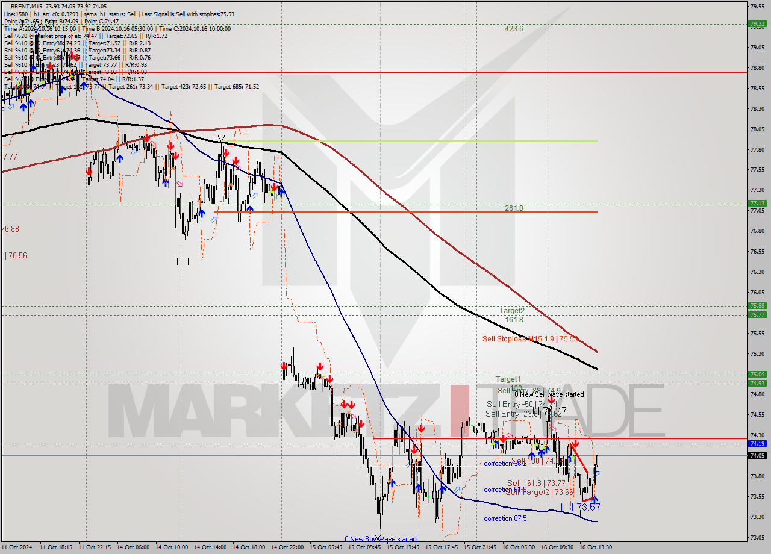Image resolution: width=771 pixels, height=554 pixels.
Task: Click the 76.30 price axis value
Action: (x=757, y=272)
